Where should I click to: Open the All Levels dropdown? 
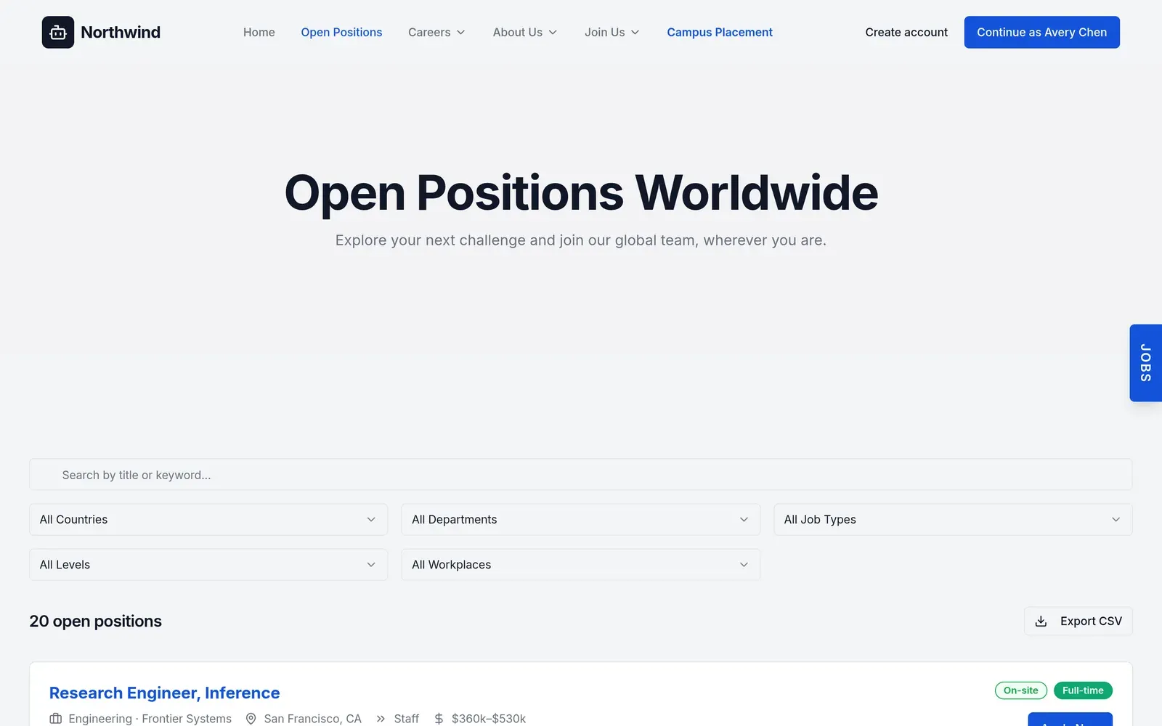click(x=208, y=565)
